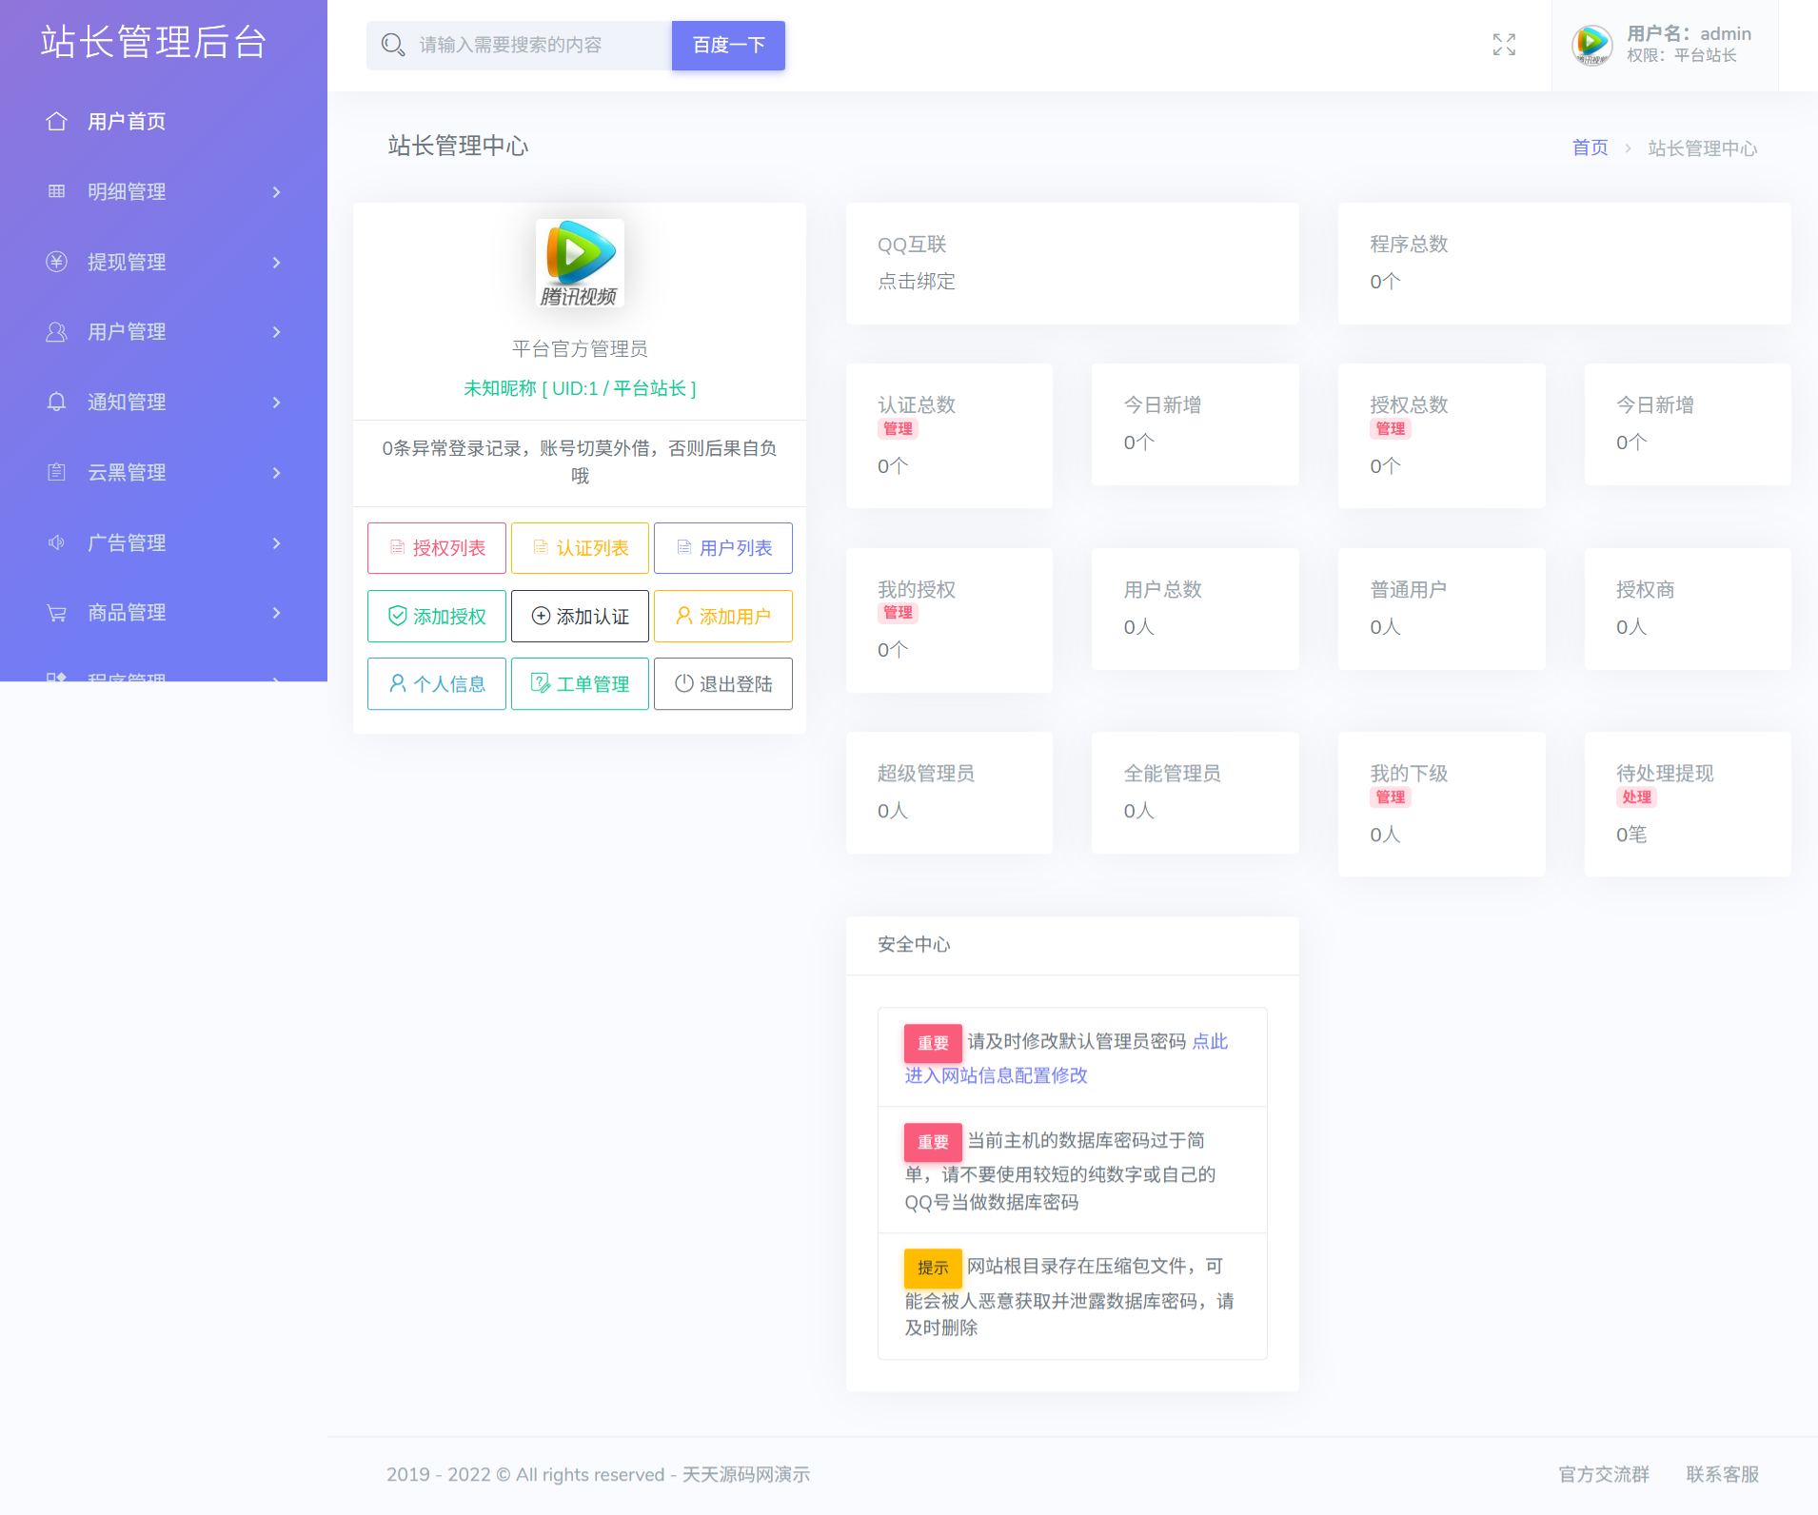The width and height of the screenshot is (1818, 1515).
Task: Click the Tencent Video avatar at top right
Action: point(1591,44)
